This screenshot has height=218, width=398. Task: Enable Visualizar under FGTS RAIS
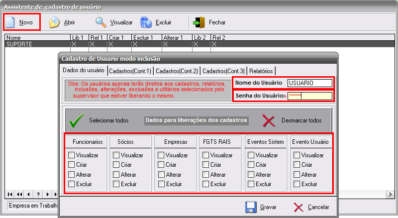(205, 155)
